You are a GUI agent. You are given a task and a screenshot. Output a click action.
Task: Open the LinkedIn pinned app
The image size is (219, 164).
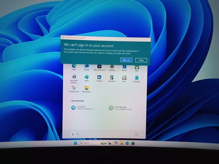tap(99, 78)
